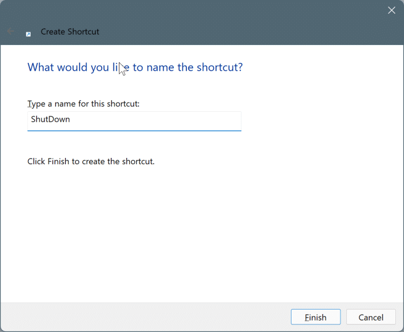Click the gray footer bar left of Finish
The image size is (404, 332).
[x=144, y=316]
